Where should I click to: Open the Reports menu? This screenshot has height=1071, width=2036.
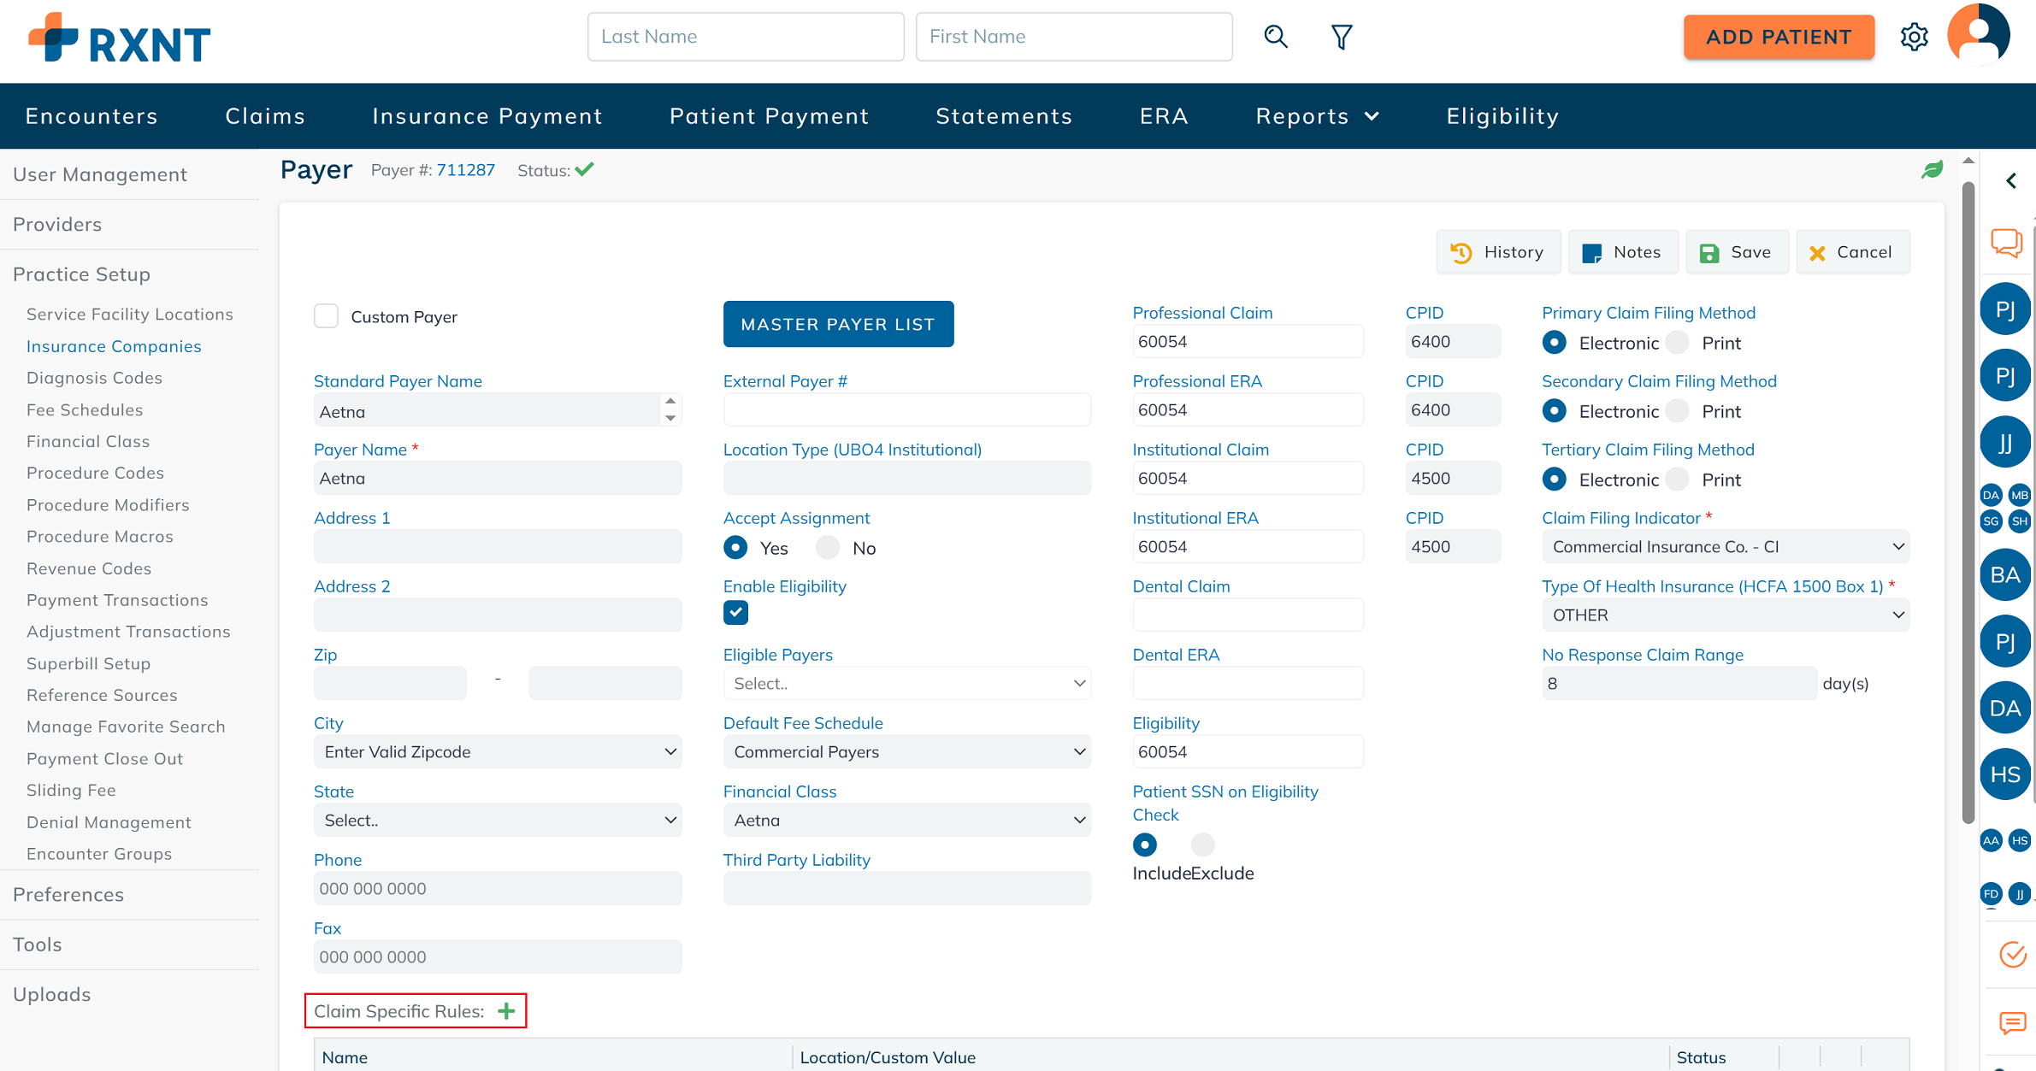pos(1317,116)
